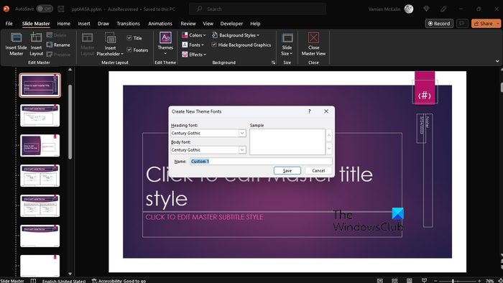Expand Body font combo box
Viewport: 503px width, 283px height.
tap(242, 149)
